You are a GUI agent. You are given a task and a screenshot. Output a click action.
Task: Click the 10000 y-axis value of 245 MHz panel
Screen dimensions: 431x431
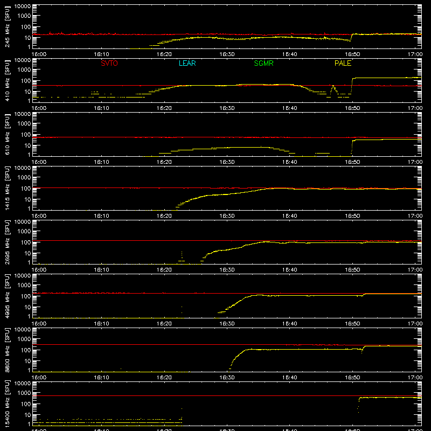click(x=23, y=6)
